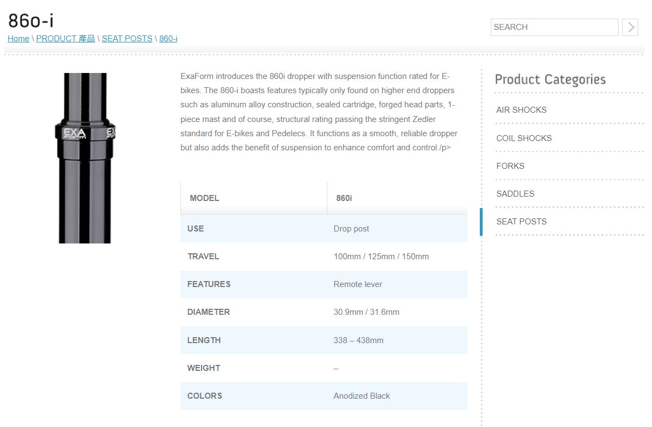
Task: Click the dropper seatpost product image
Action: [85, 158]
